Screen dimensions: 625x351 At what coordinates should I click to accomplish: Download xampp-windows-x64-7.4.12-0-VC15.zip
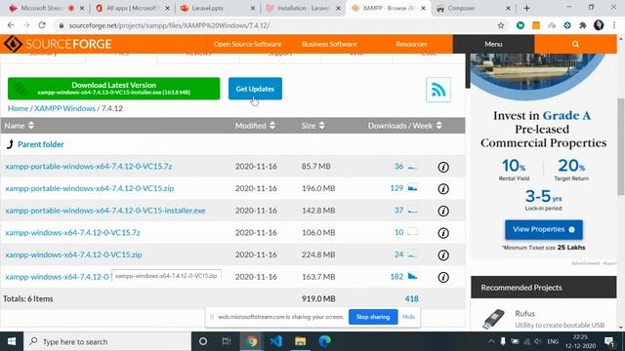coord(73,254)
